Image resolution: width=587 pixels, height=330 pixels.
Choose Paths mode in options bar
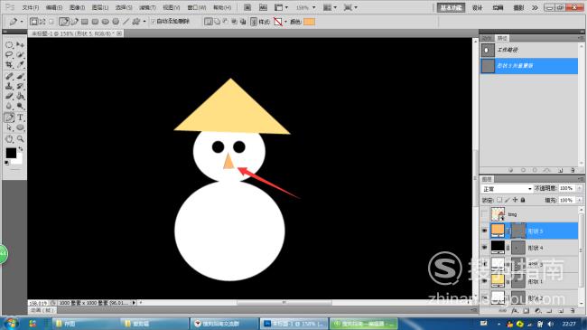click(x=42, y=22)
